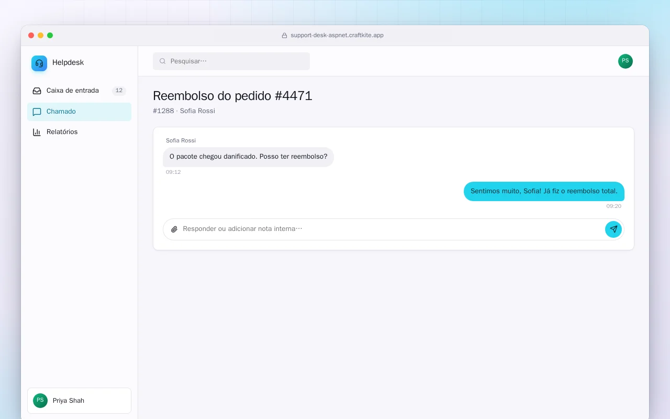
Task: Minimize the window with the yellow button
Action: (x=41, y=36)
